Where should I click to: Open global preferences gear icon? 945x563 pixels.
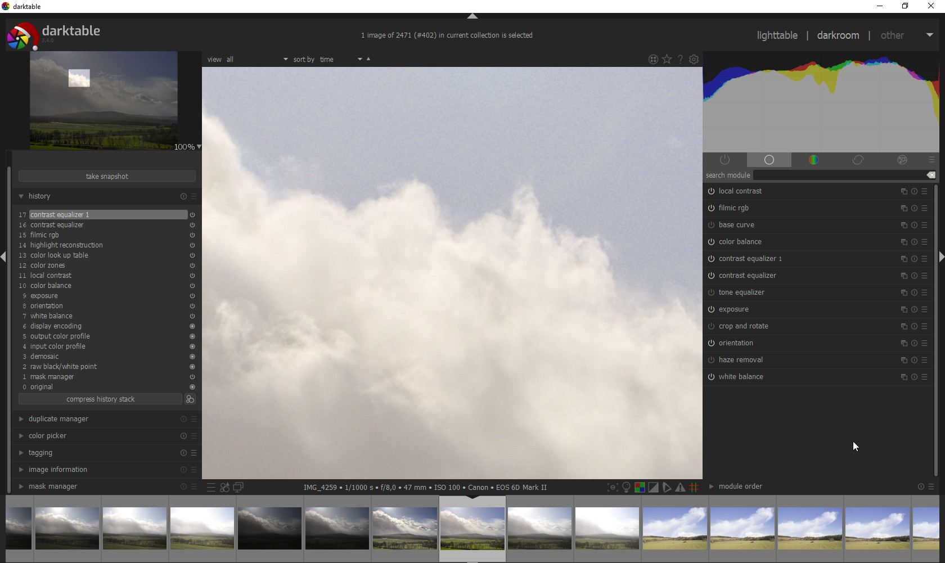[x=694, y=59]
